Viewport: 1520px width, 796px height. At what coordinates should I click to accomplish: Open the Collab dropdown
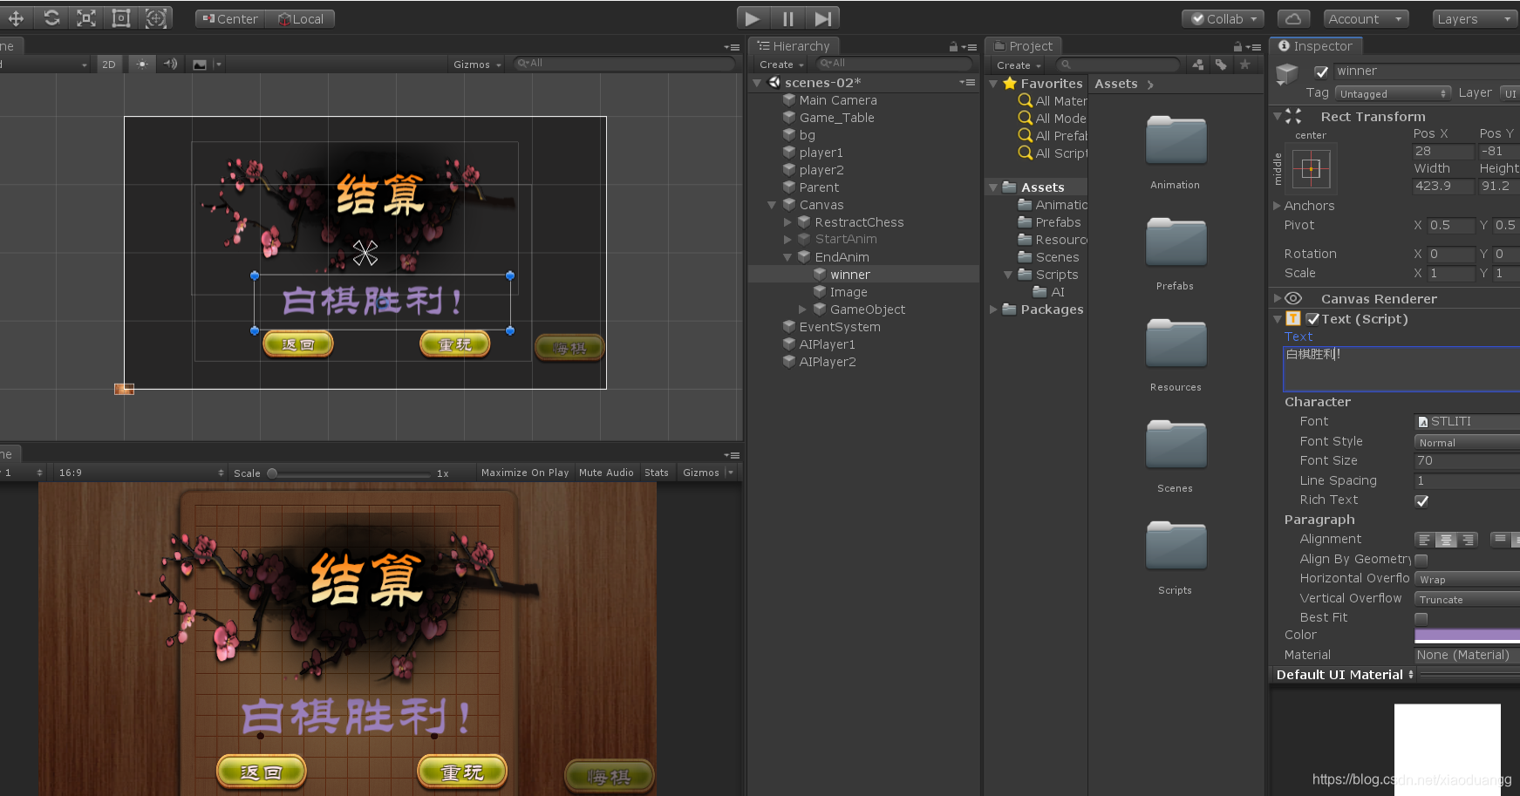[x=1223, y=18]
